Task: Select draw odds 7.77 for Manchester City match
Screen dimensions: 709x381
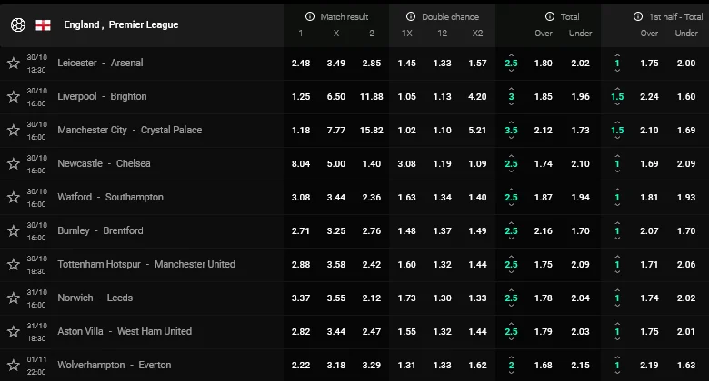Action: pyautogui.click(x=335, y=130)
